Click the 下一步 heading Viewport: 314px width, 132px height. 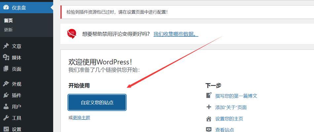(213, 85)
